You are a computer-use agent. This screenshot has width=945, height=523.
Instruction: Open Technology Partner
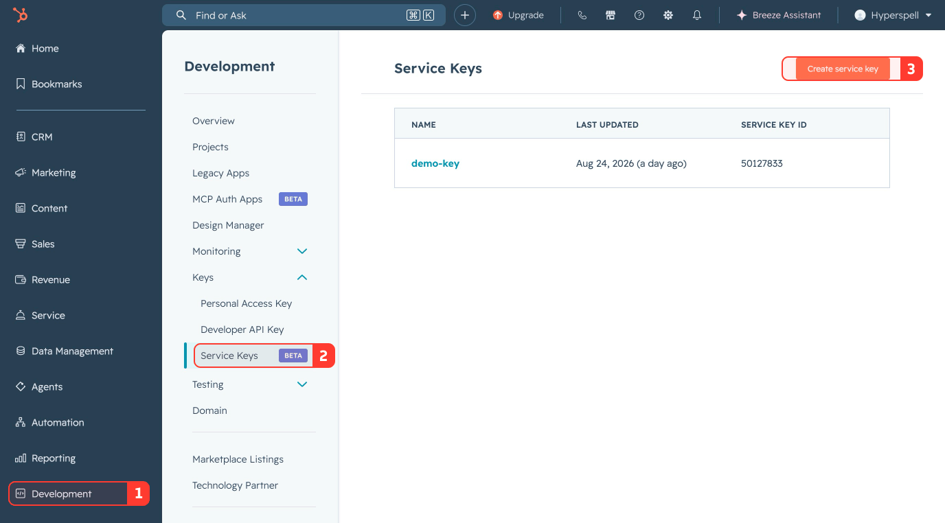click(x=235, y=485)
